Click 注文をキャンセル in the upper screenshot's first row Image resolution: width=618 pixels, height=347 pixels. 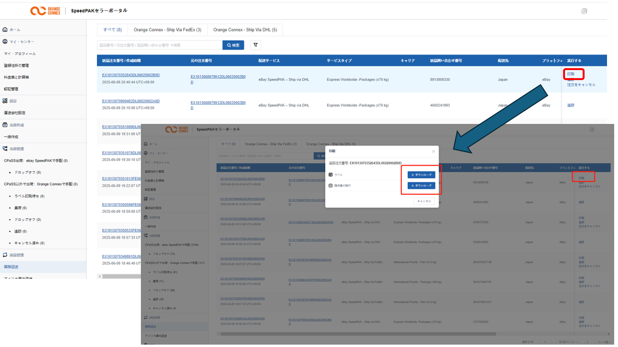pyautogui.click(x=581, y=85)
